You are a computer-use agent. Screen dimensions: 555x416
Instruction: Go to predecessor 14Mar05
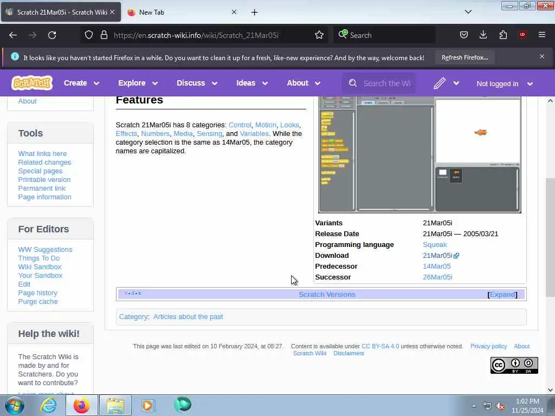click(436, 266)
